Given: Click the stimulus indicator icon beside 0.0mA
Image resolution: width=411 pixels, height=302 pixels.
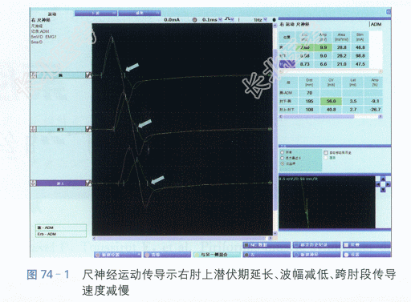Looking at the screenshot, I should click(x=195, y=20).
